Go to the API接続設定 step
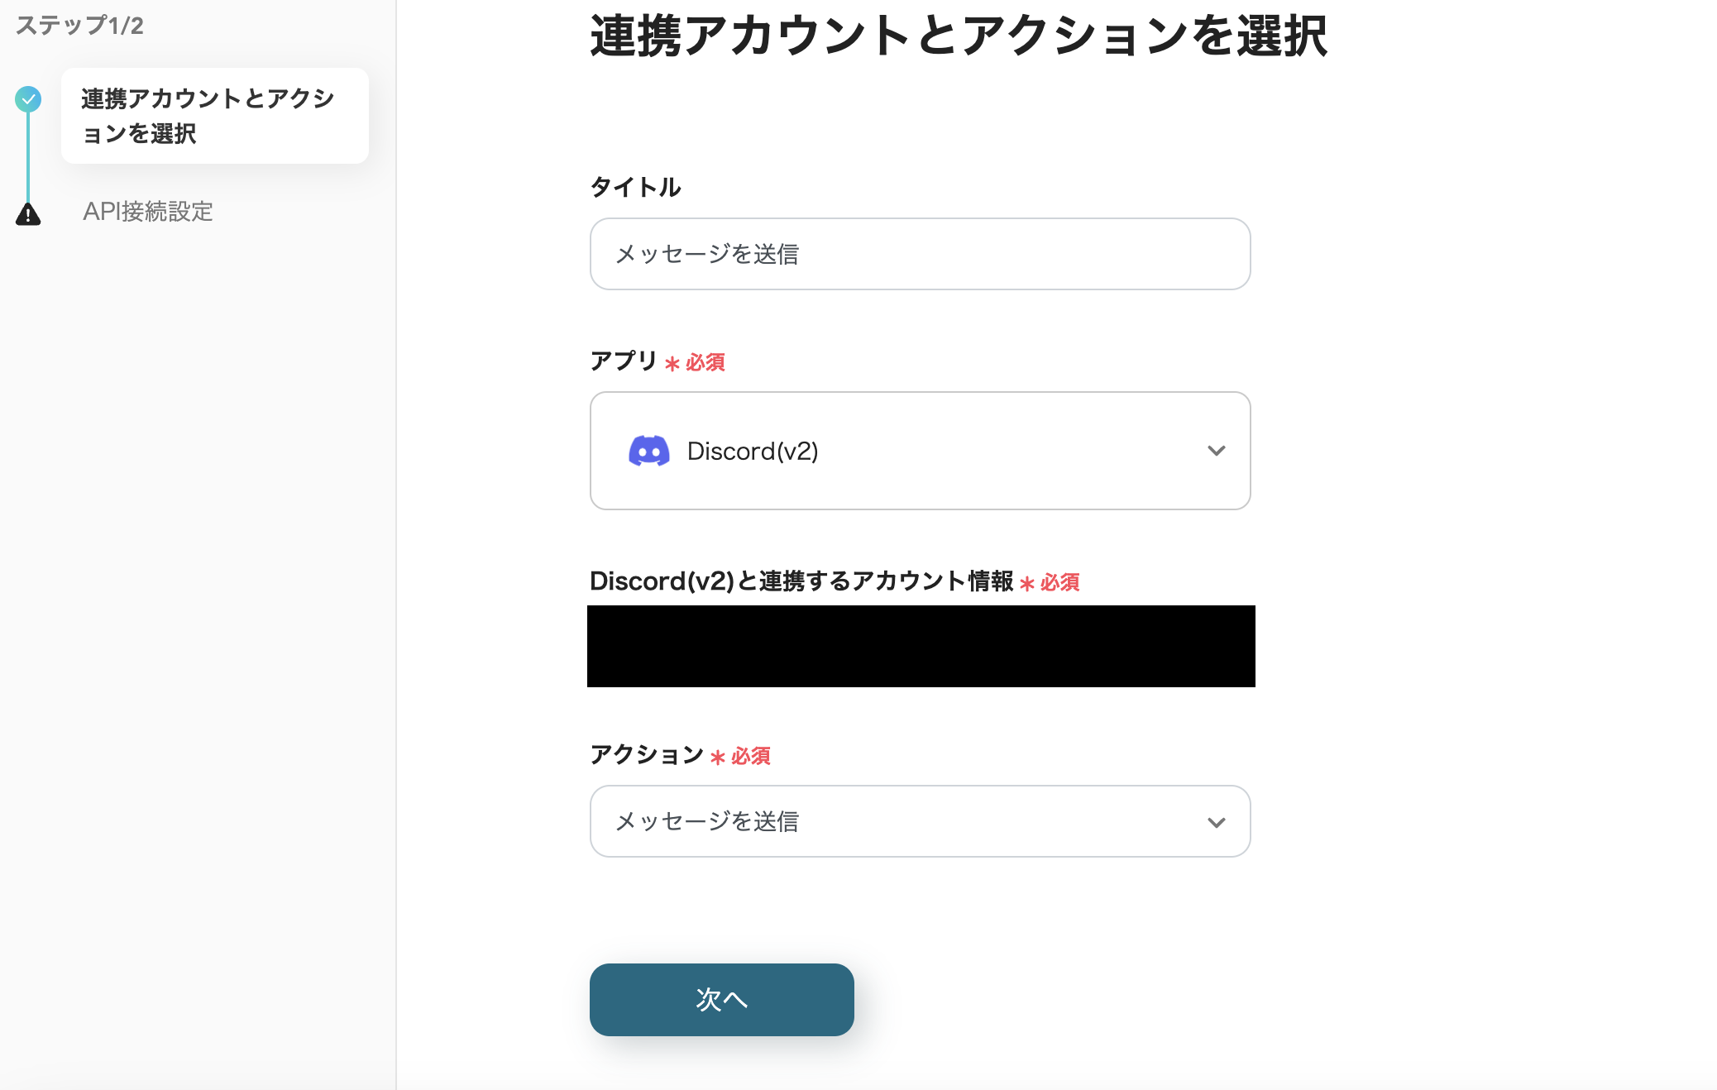 coord(148,212)
